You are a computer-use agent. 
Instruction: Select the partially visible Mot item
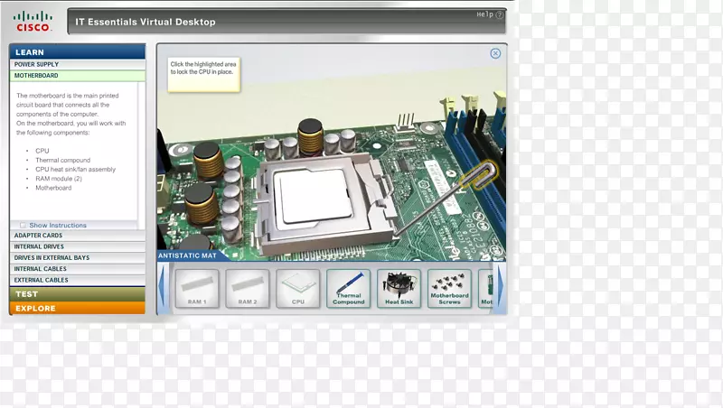tap(485, 288)
